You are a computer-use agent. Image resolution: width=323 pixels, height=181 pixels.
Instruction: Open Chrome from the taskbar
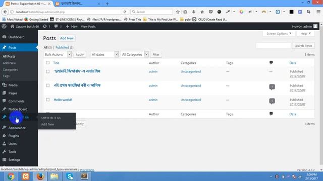pyautogui.click(x=11, y=176)
